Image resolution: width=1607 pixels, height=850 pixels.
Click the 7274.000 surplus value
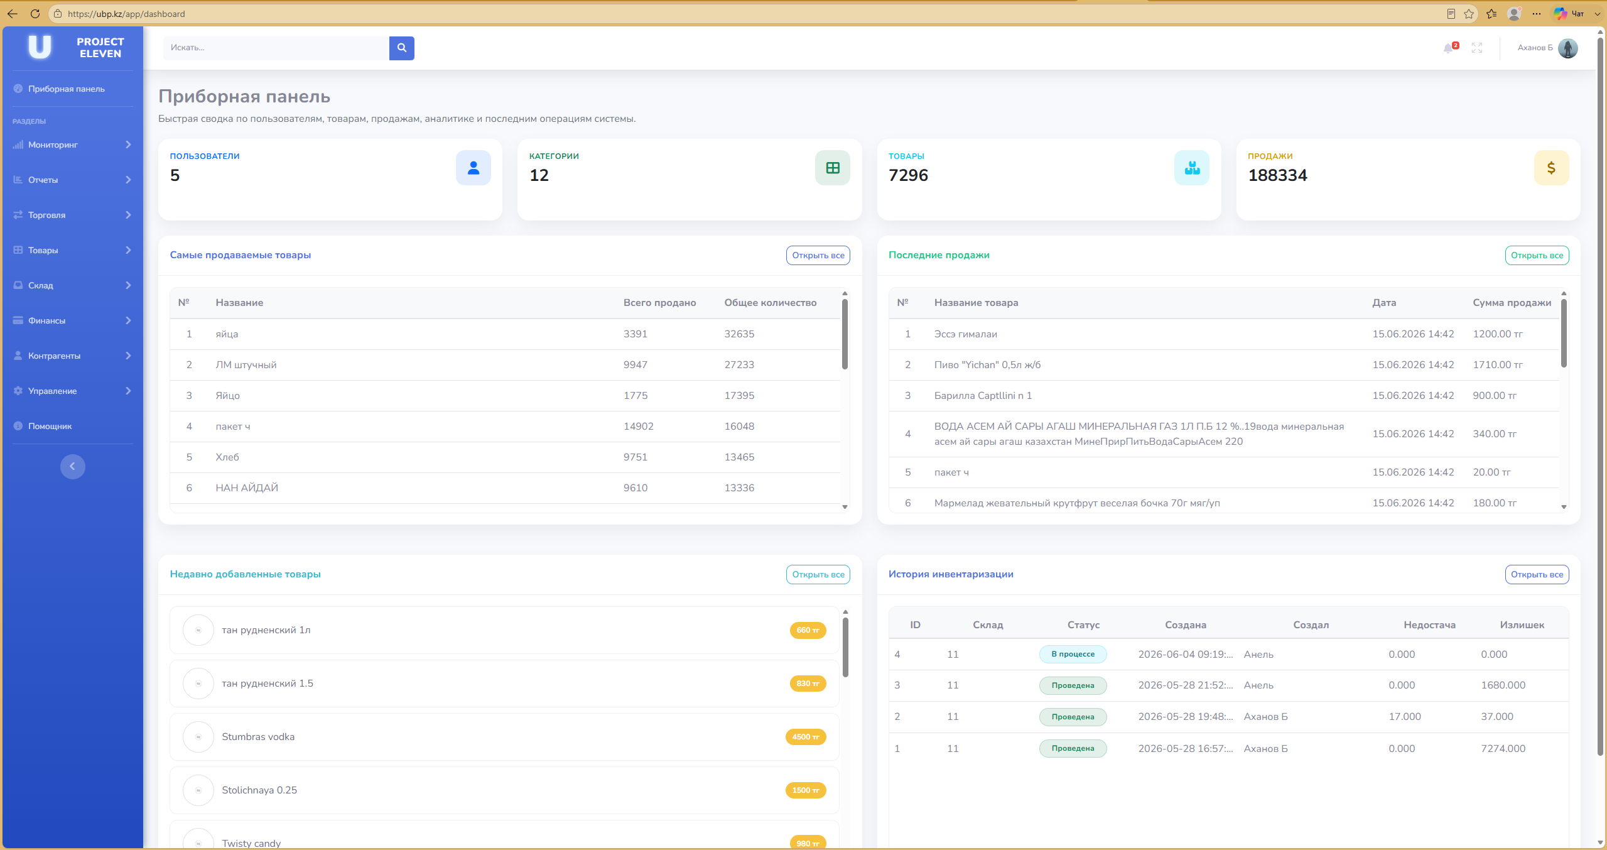pos(1503,748)
